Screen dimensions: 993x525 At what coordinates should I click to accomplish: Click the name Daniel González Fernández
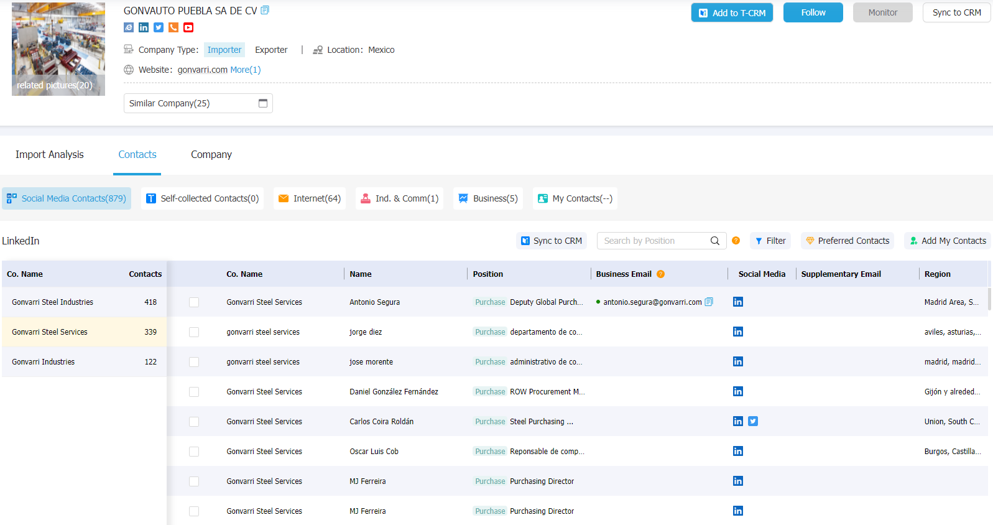pyautogui.click(x=394, y=391)
